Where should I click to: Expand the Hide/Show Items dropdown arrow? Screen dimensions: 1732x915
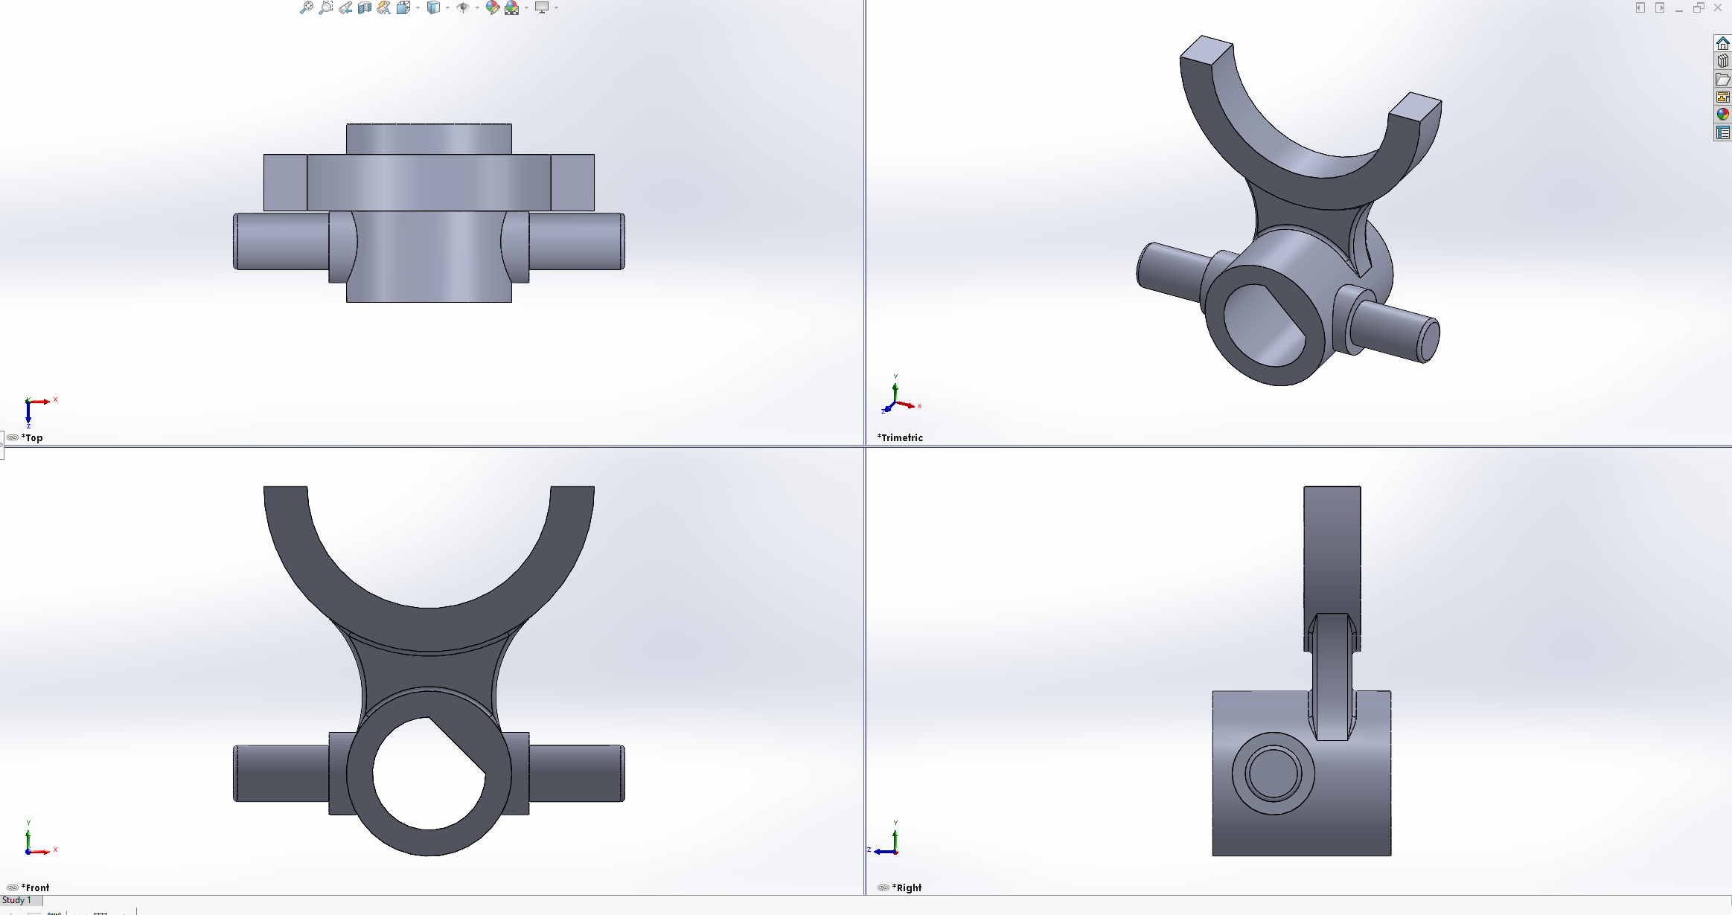[x=478, y=8]
